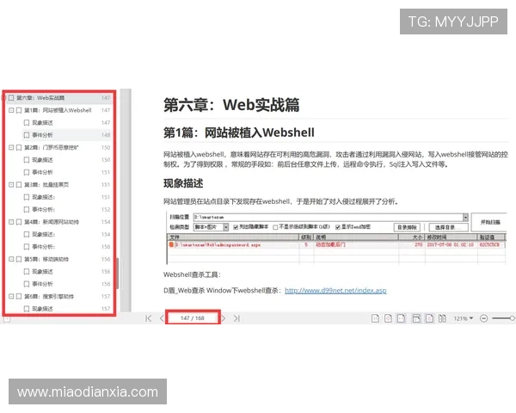The height and width of the screenshot is (413, 516).
Task: Toggle the third checkbox after 不显示低级别脚本
Action: 338,227
